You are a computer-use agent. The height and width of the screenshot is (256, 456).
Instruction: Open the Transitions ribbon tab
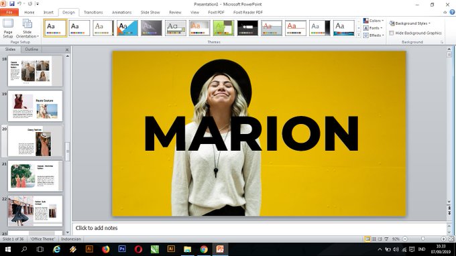coord(93,12)
